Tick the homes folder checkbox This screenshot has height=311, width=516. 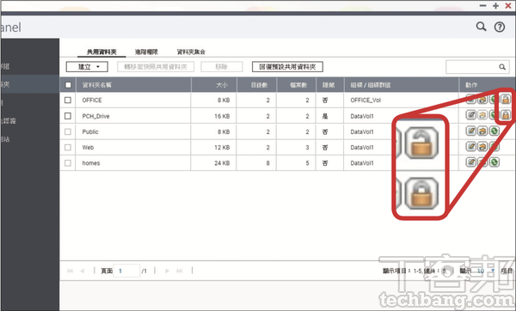tap(68, 162)
